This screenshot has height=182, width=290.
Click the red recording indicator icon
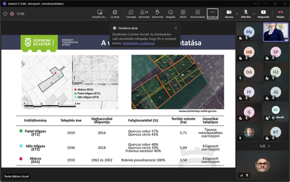tap(12, 14)
